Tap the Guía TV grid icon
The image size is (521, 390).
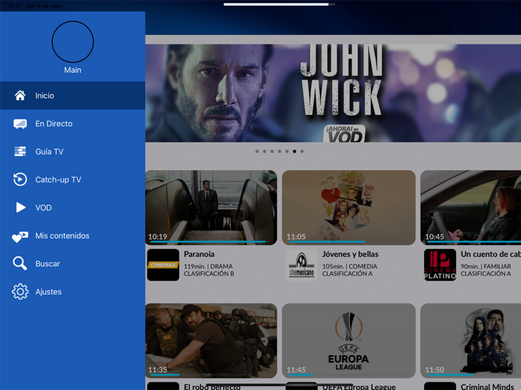20,152
